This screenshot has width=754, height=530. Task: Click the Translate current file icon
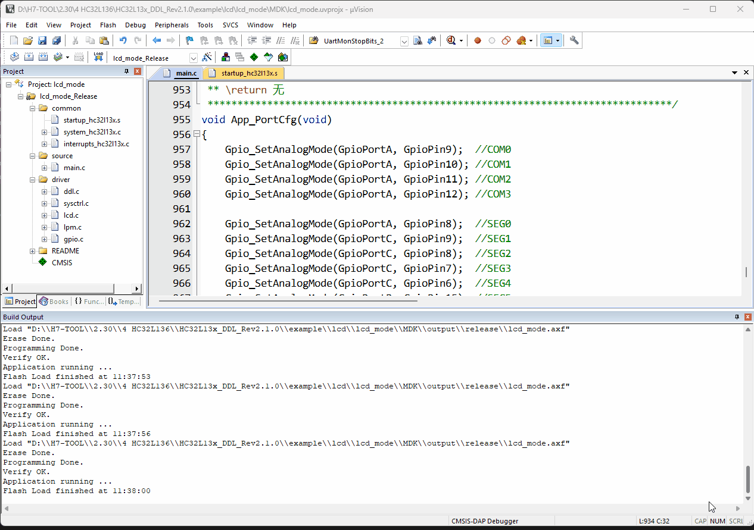14,57
